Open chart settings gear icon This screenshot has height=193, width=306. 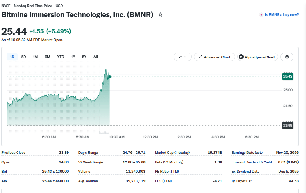pos(287,57)
